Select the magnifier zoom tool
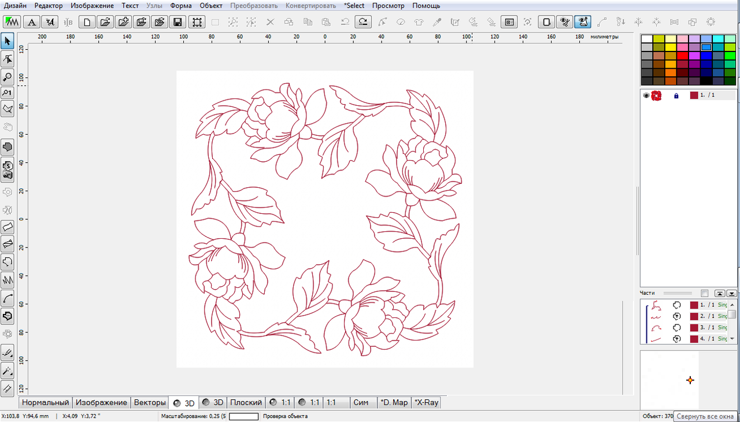 click(8, 76)
